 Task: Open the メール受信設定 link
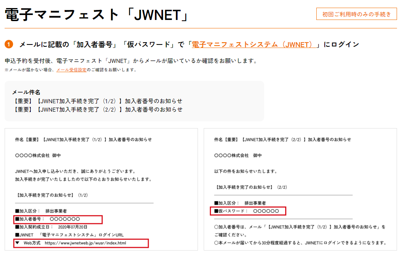71,70
